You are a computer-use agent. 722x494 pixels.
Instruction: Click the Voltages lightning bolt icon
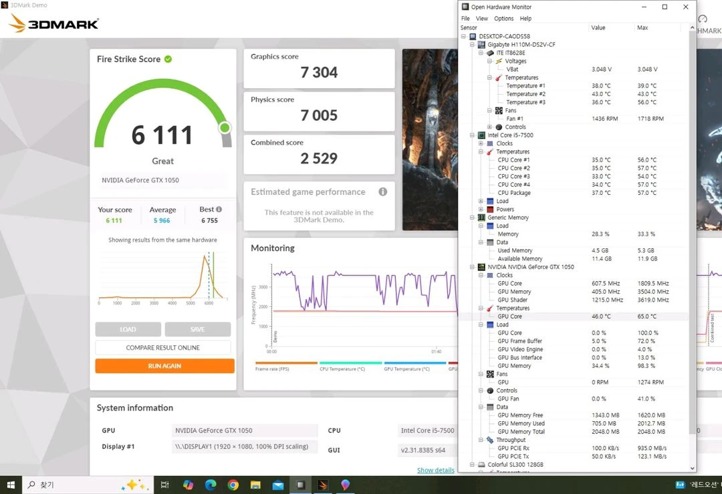pyautogui.click(x=499, y=61)
